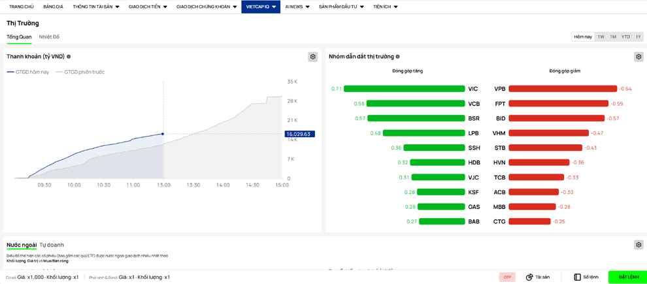Image resolution: width=647 pixels, height=284 pixels.
Task: Click info icon beside Thanh khoản title
Action: point(69,57)
